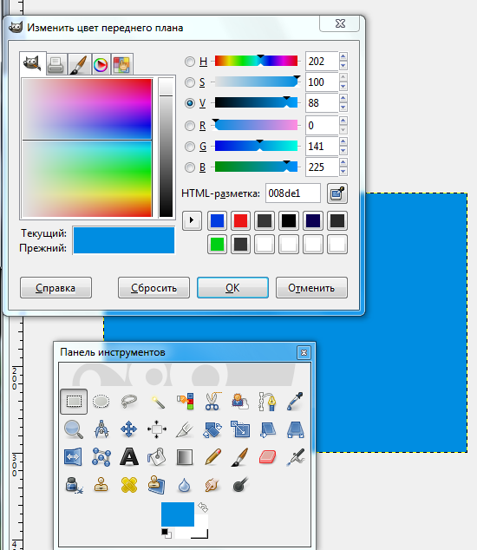Pick the red swatch in color history
The image size is (477, 550).
(x=240, y=221)
